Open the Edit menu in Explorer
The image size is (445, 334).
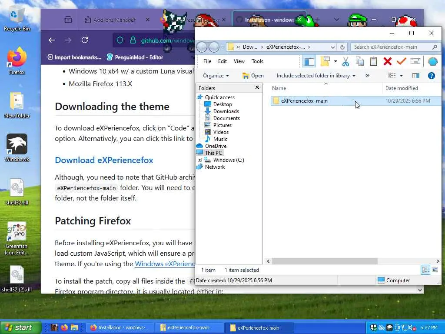[x=222, y=61]
